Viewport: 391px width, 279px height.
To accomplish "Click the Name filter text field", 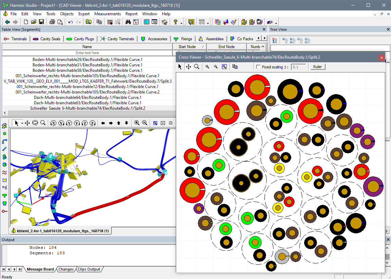I will (x=87, y=53).
